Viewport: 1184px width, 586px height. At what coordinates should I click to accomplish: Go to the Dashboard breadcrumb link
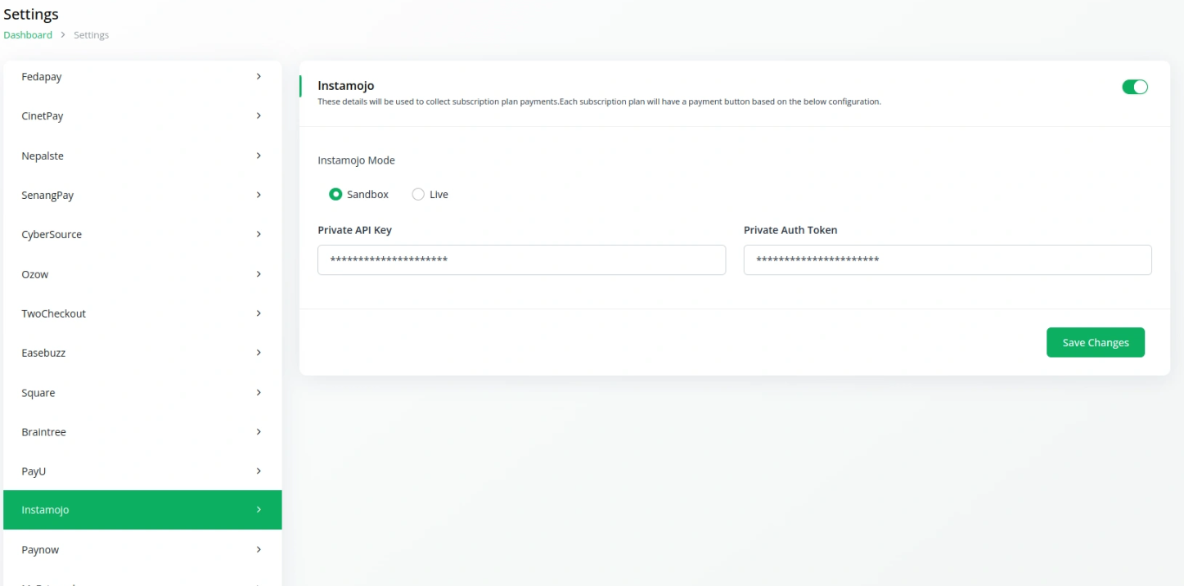[28, 35]
